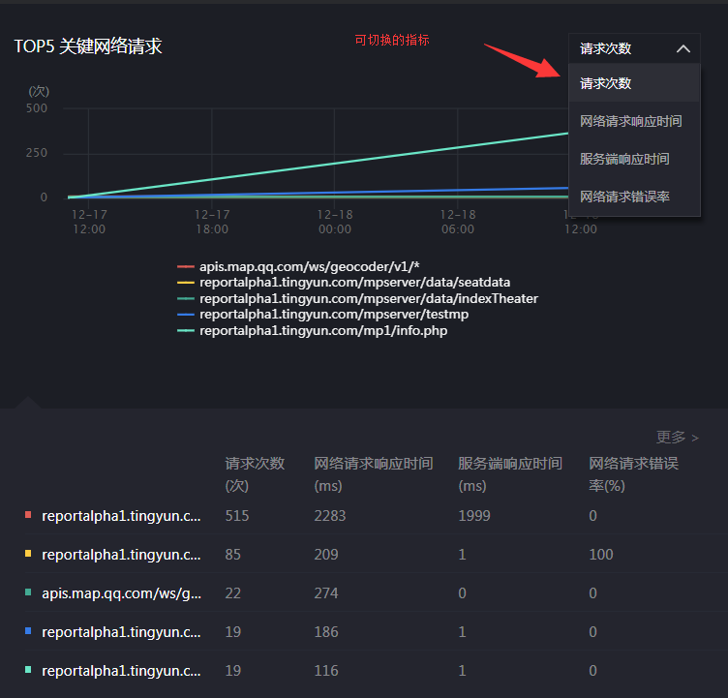Choose 网络请求响应时间 from the dropdown list

[x=630, y=121]
